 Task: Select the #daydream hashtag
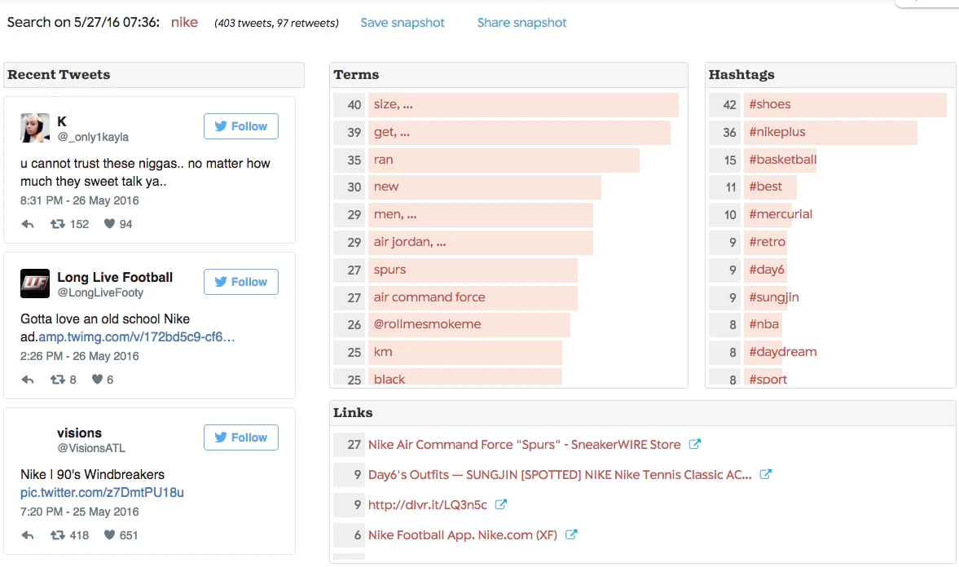pyautogui.click(x=783, y=352)
